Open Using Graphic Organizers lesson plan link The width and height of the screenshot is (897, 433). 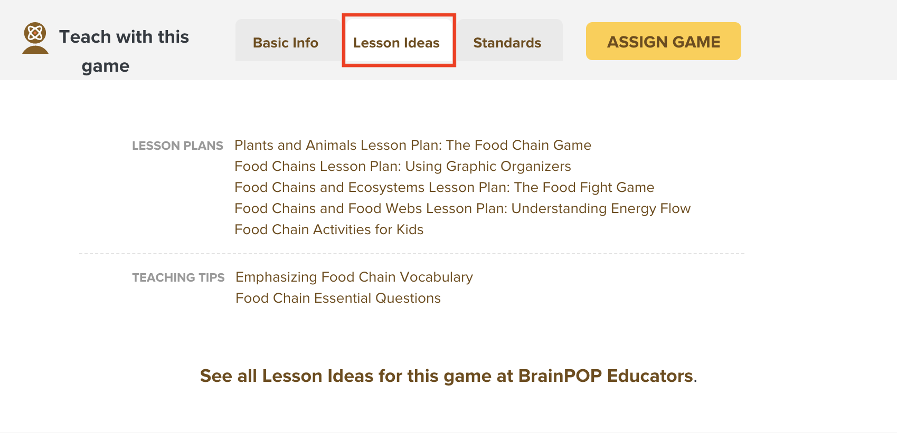point(403,166)
